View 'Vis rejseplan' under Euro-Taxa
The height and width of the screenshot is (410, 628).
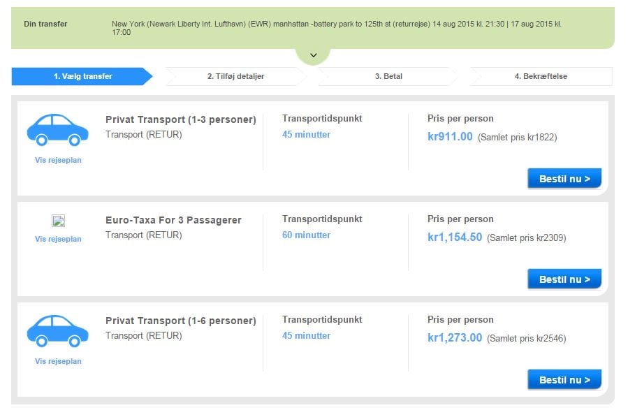point(58,239)
